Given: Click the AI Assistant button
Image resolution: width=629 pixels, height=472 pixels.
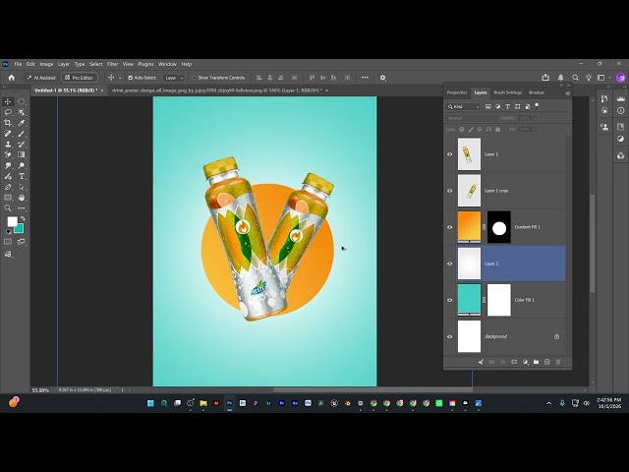Looking at the screenshot, I should [x=41, y=78].
